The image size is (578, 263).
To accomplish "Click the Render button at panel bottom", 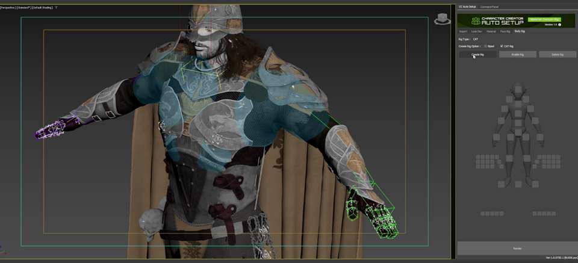I will [517, 248].
